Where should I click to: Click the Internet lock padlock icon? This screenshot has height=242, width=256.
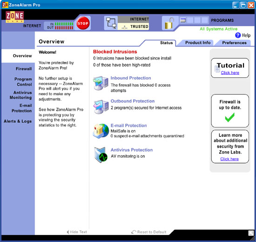pos(169,23)
